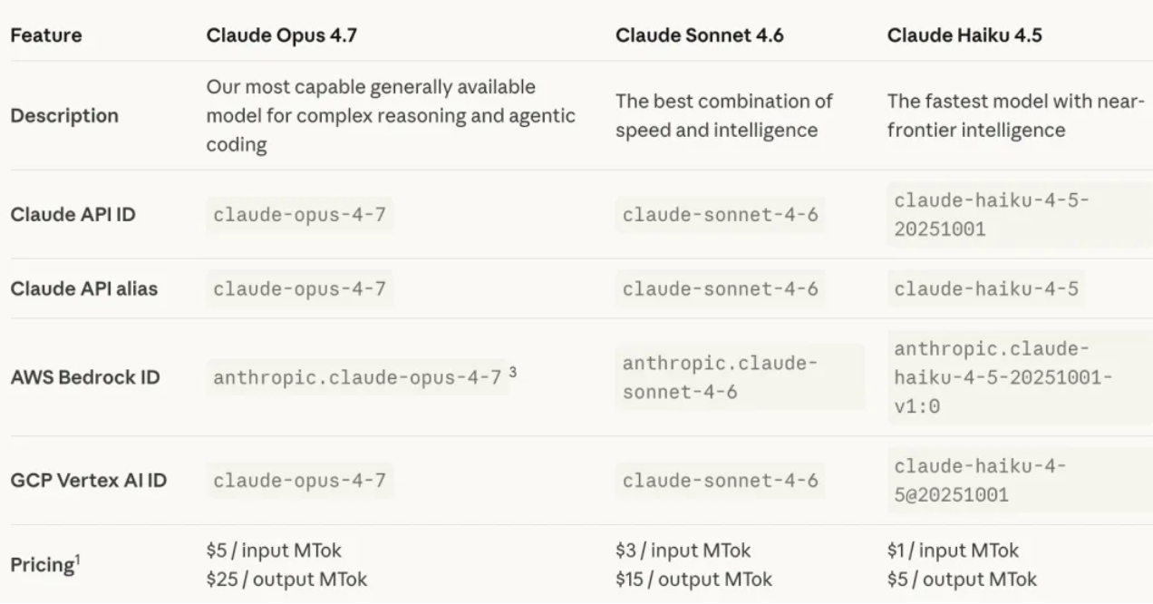
Task: Click the Claude Opus 4.7 column header
Action: pyautogui.click(x=286, y=35)
